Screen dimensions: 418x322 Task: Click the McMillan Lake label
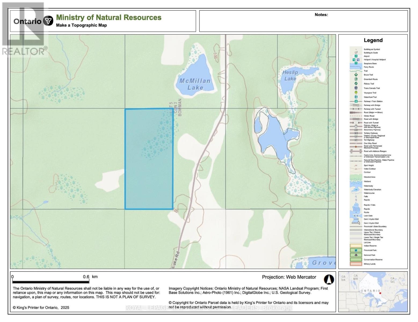point(195,84)
